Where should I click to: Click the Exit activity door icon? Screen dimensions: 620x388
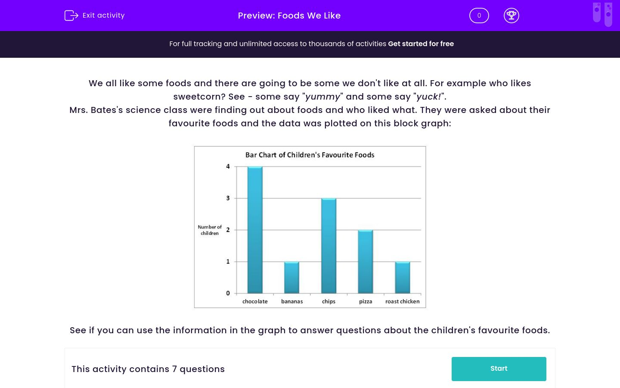coord(71,16)
